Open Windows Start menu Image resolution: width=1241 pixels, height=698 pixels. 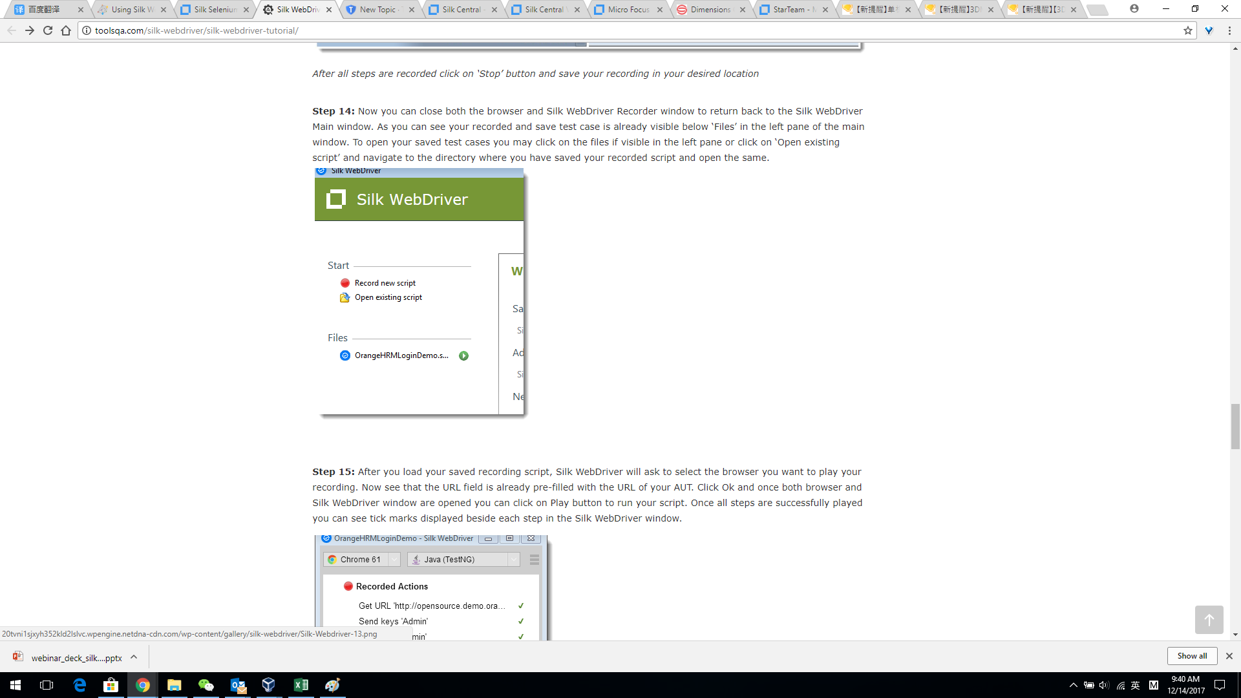(16, 685)
